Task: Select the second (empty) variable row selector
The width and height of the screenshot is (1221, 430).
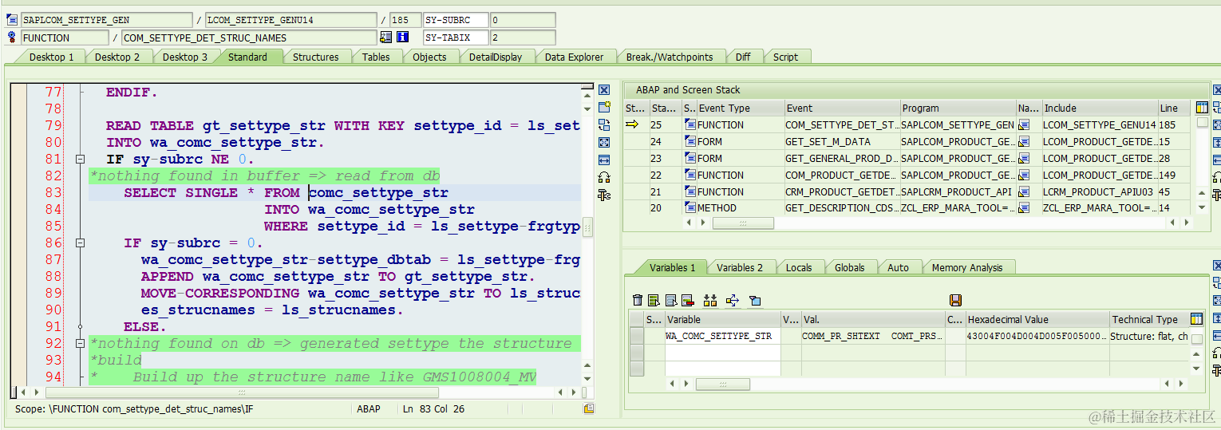Action: click(x=636, y=353)
